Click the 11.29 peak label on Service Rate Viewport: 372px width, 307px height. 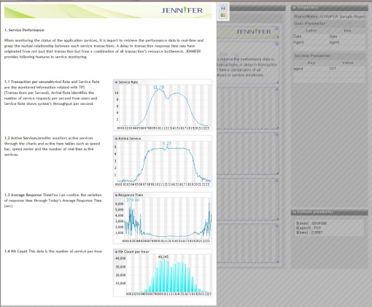coord(158,88)
